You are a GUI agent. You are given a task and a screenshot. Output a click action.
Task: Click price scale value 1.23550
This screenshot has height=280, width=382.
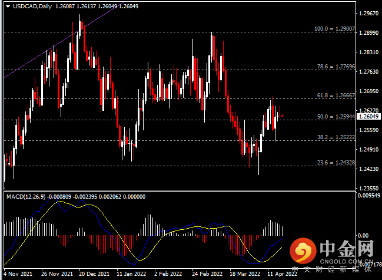point(369,188)
